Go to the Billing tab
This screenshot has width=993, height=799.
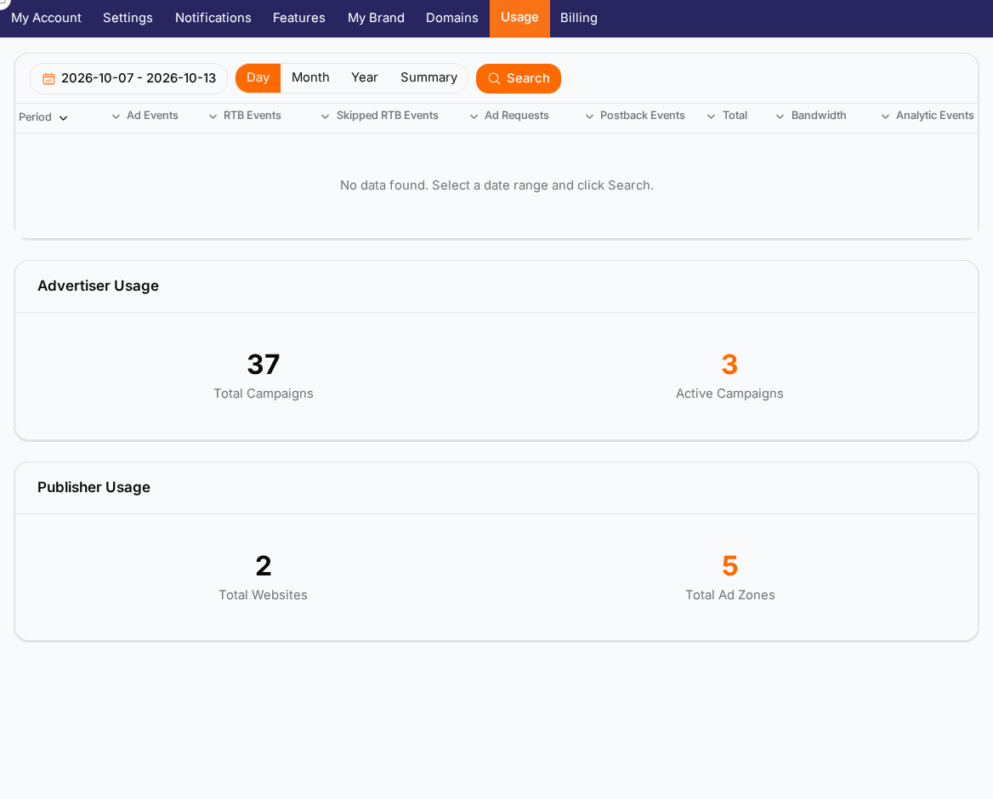coord(579,19)
